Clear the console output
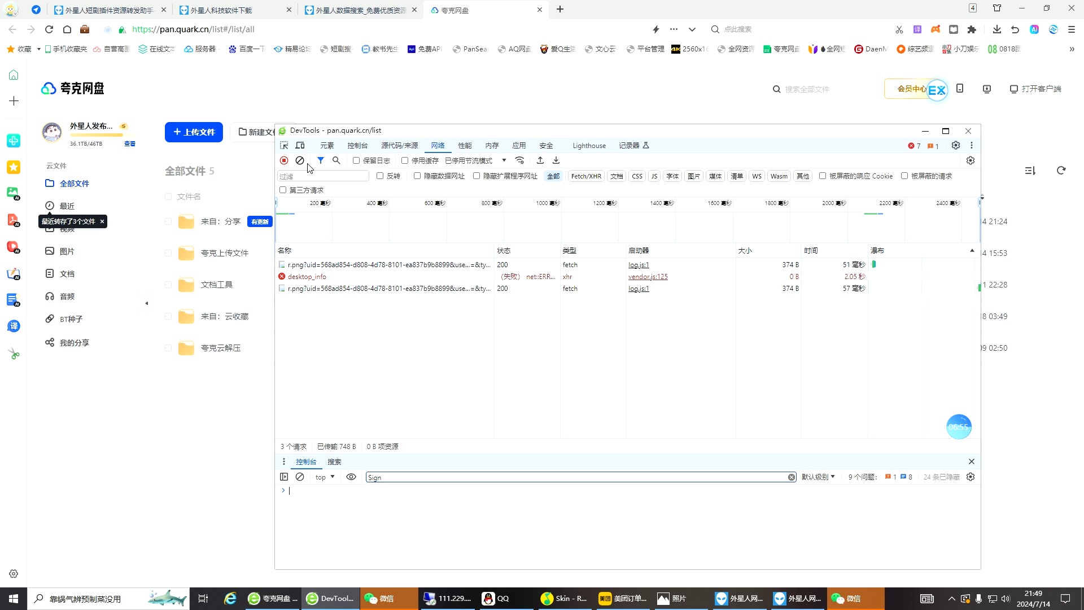Screen dimensions: 1084x610 300,477
